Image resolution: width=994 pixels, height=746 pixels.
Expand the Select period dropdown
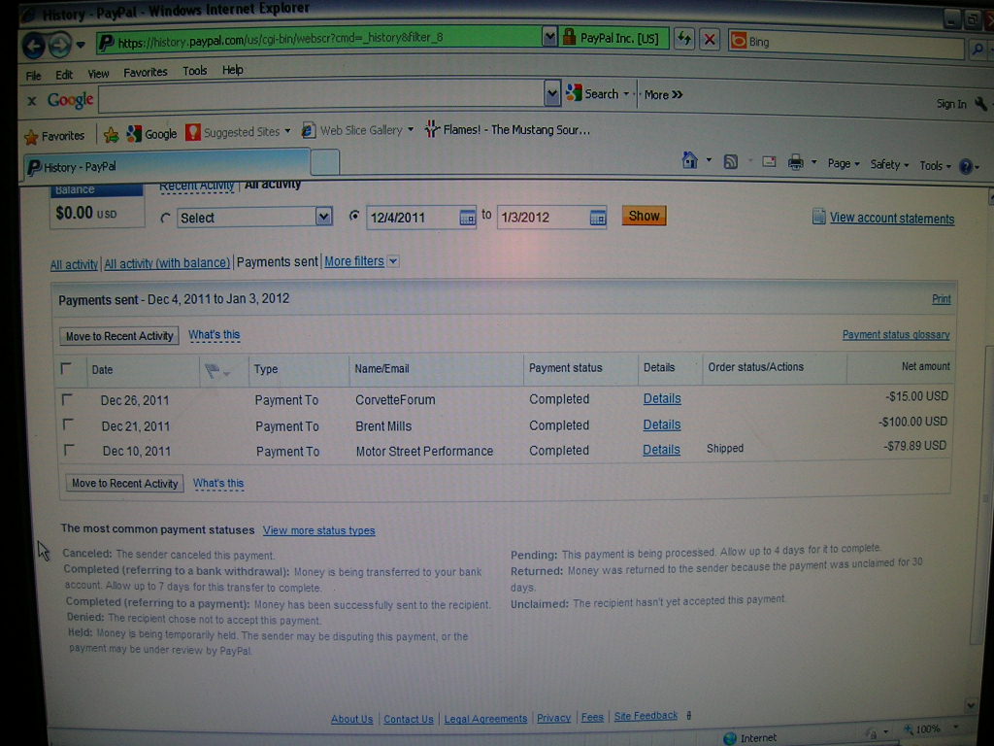pyautogui.click(x=323, y=217)
